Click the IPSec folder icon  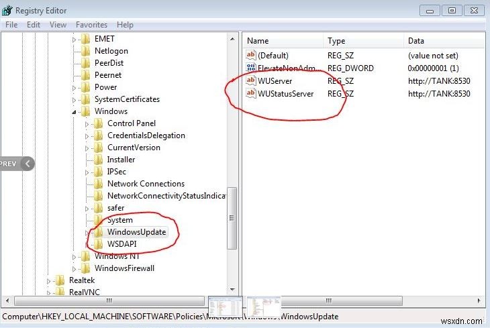click(x=99, y=172)
